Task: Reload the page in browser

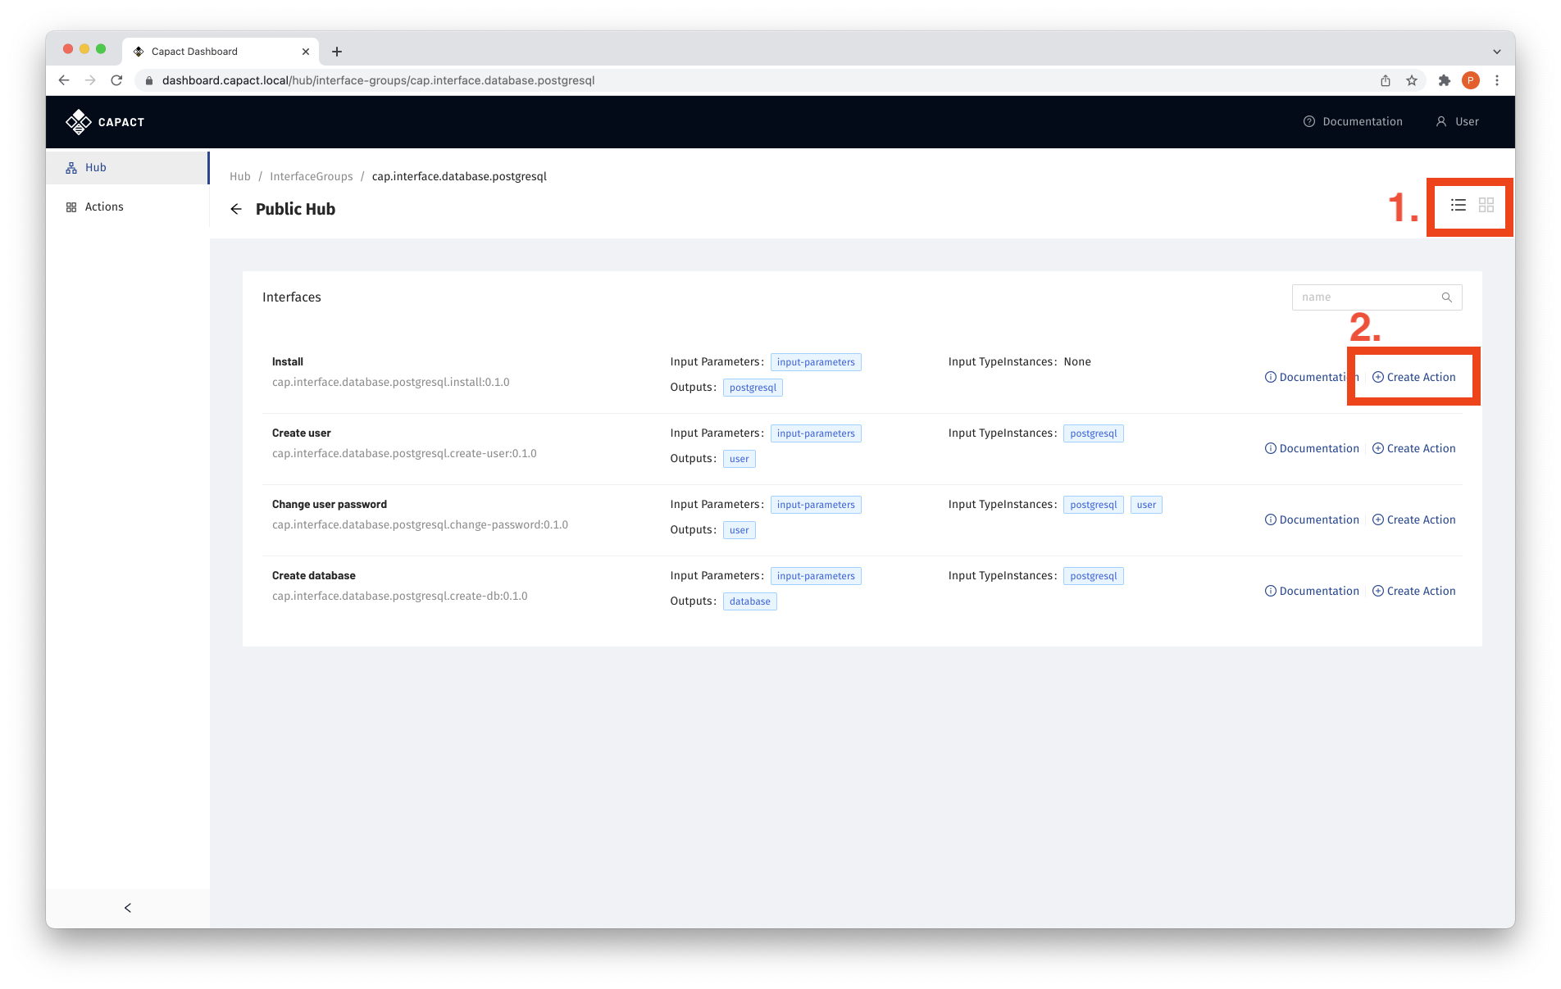Action: click(x=116, y=80)
